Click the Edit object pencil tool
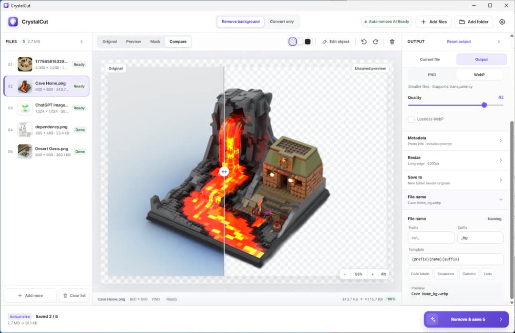This screenshot has width=515, height=333. point(336,42)
